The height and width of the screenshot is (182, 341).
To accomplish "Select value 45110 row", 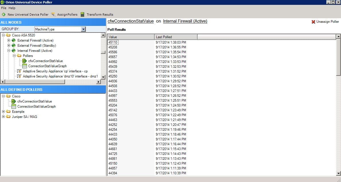I will pos(113,42).
